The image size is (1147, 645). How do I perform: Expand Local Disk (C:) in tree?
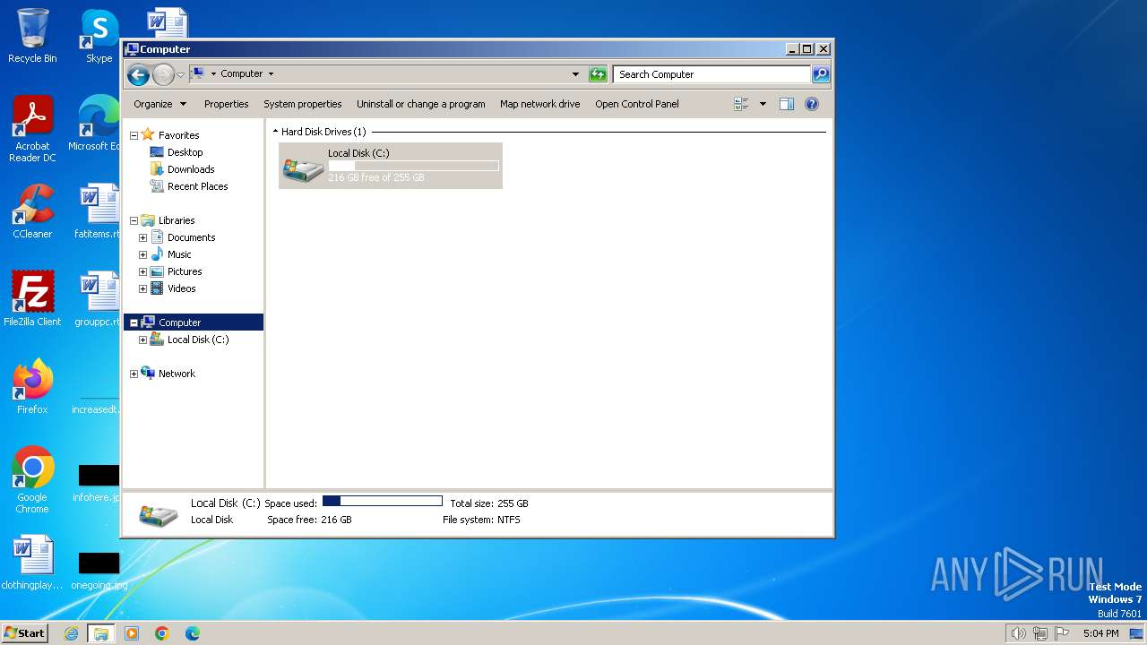click(142, 340)
